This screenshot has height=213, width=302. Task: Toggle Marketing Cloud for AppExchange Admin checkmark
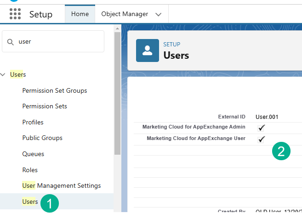[262, 127]
